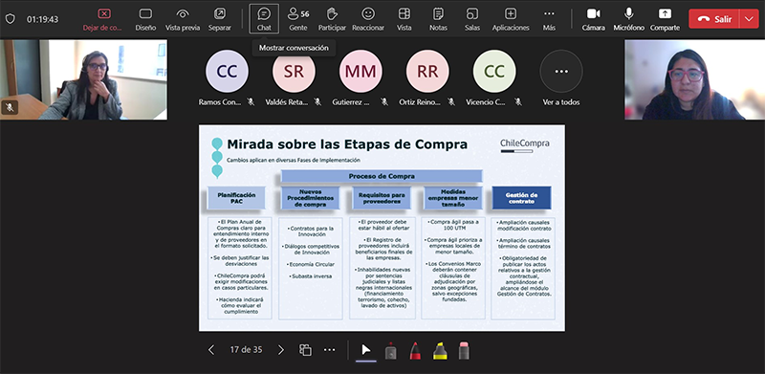Open the Chat conversation panel
Viewport: 765px width, 374px height.
264,18
